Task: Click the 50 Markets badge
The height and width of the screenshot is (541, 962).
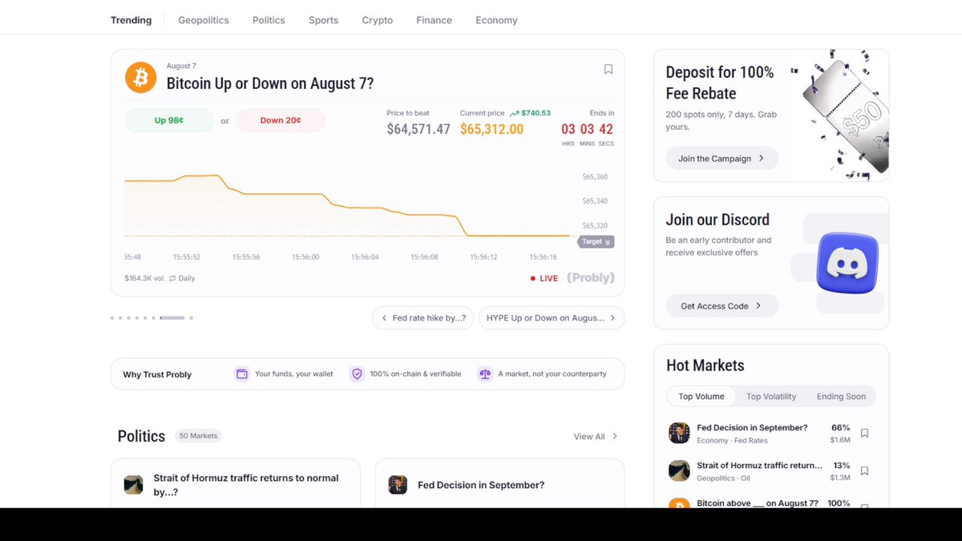Action: (198, 436)
